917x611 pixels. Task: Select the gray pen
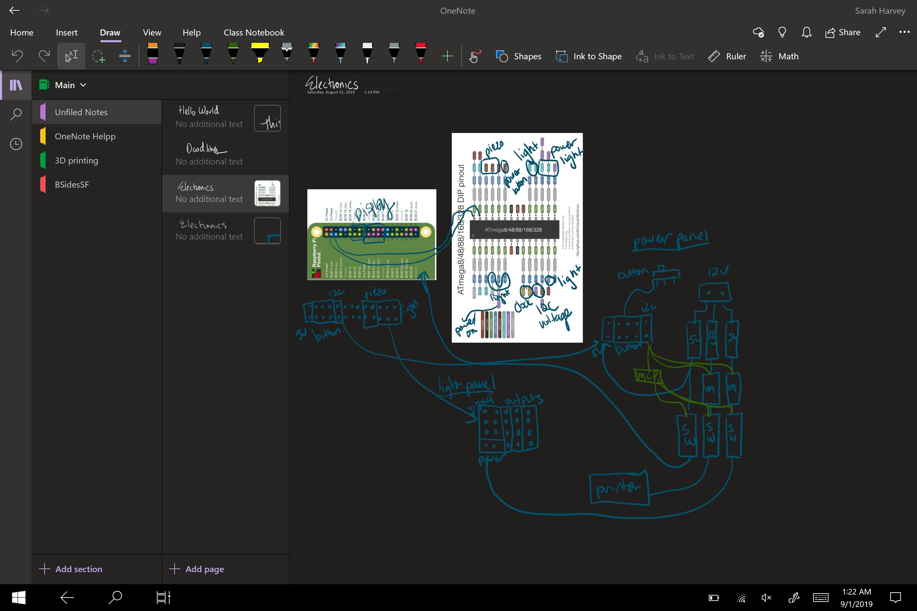[x=394, y=53]
